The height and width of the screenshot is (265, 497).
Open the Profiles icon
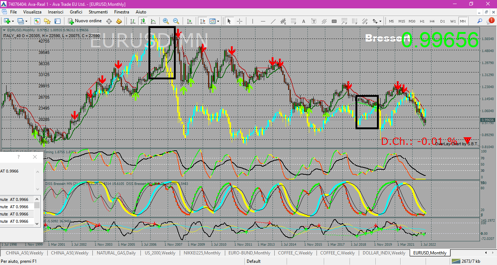[x=20, y=21]
